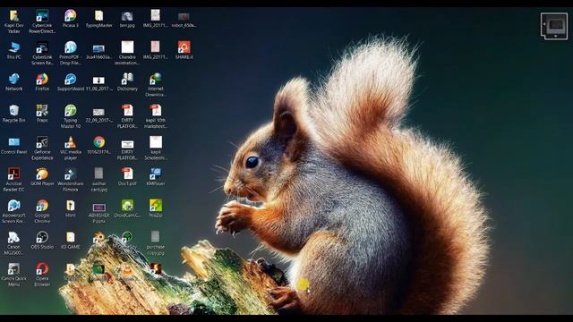The image size is (573, 322).
Task: Click the Recycle Bin icon
Action: (14, 114)
